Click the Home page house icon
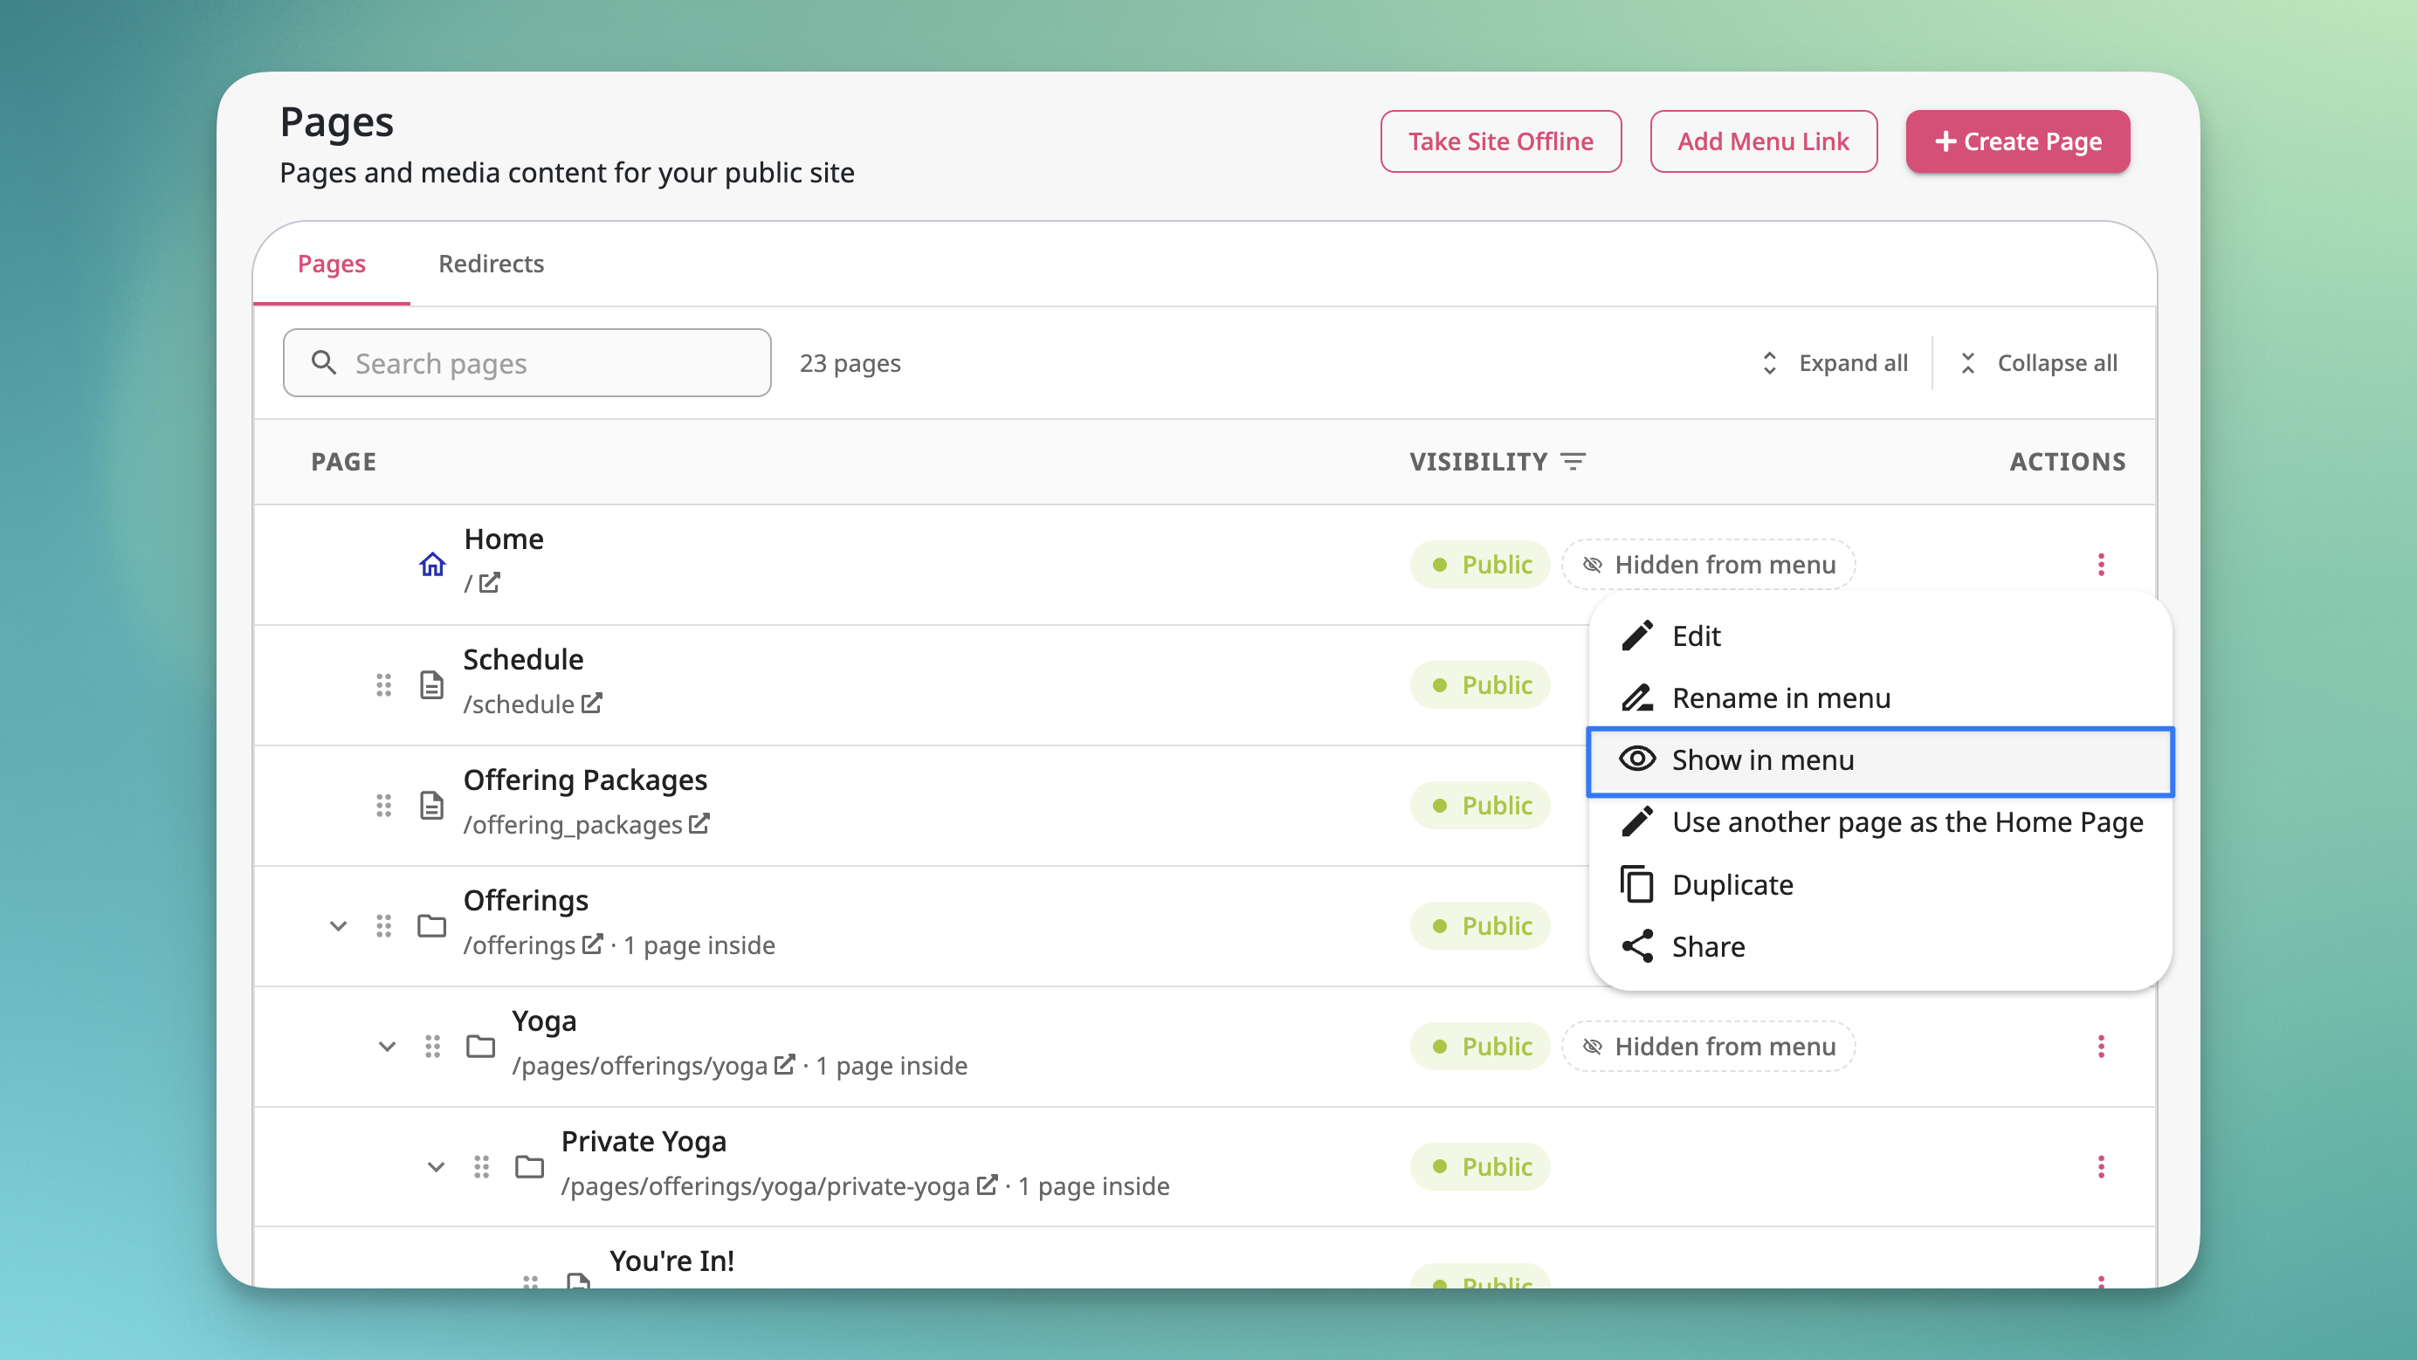The width and height of the screenshot is (2417, 1360). pos(431,564)
